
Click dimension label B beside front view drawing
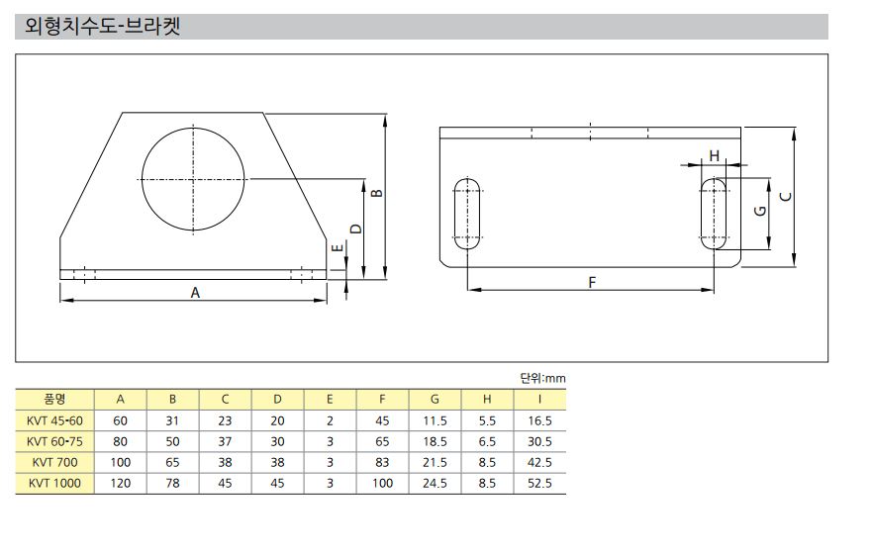377,193
